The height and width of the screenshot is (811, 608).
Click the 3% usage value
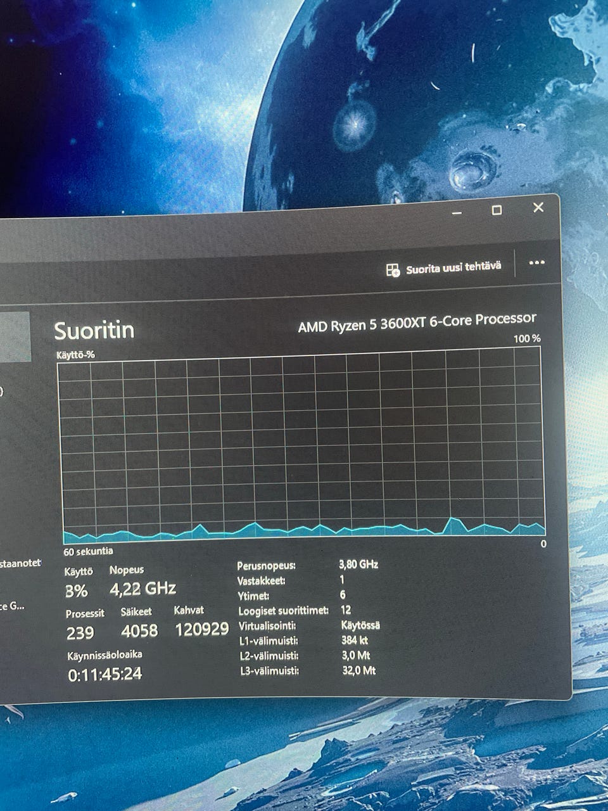[x=76, y=591]
